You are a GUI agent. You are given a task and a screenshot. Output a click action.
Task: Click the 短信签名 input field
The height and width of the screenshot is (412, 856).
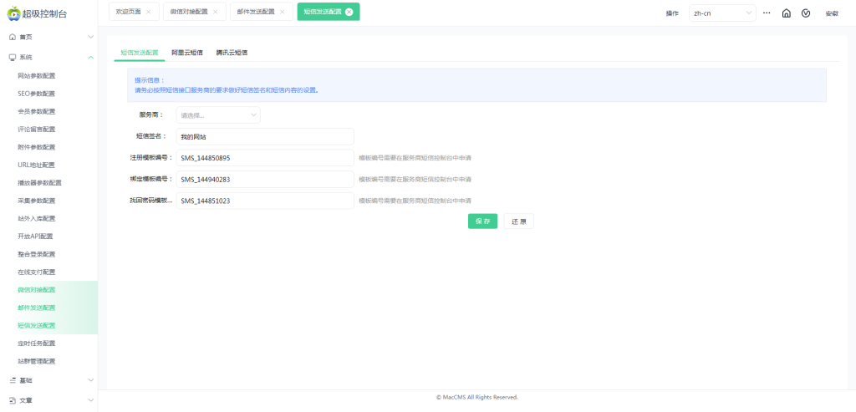[x=264, y=136]
